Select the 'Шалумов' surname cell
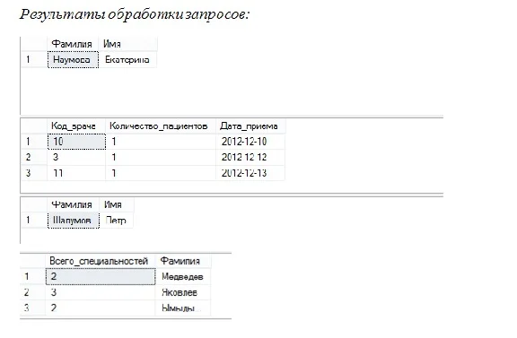 pos(74,220)
